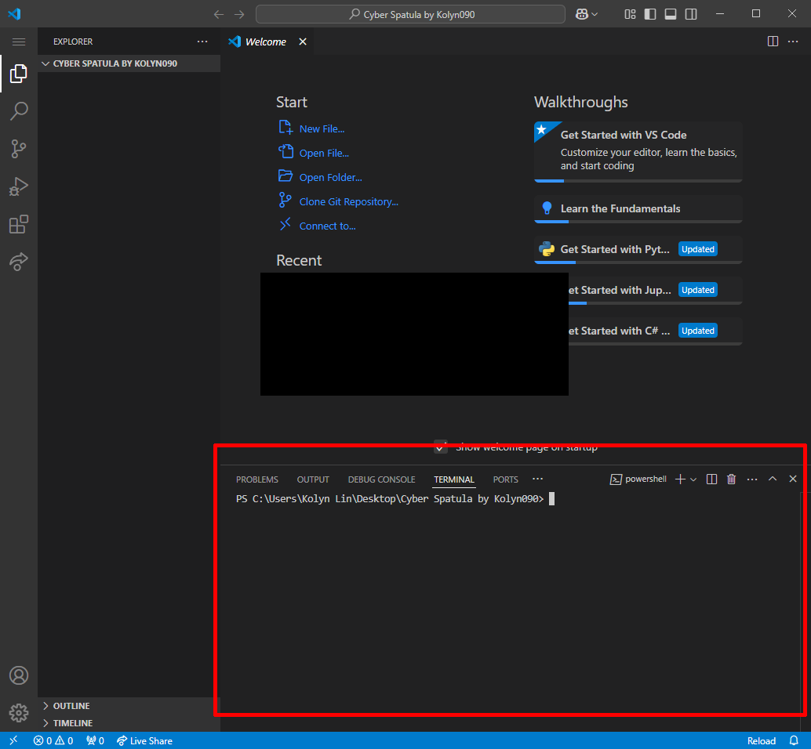This screenshot has height=749, width=811.
Task: Click the Open Folder link
Action: point(330,177)
